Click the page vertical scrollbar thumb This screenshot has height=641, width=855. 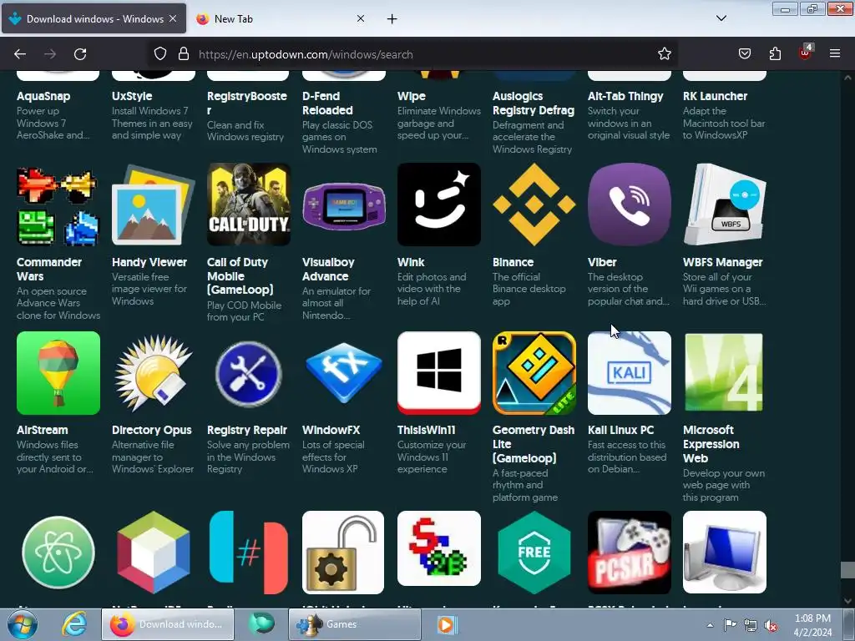click(847, 569)
